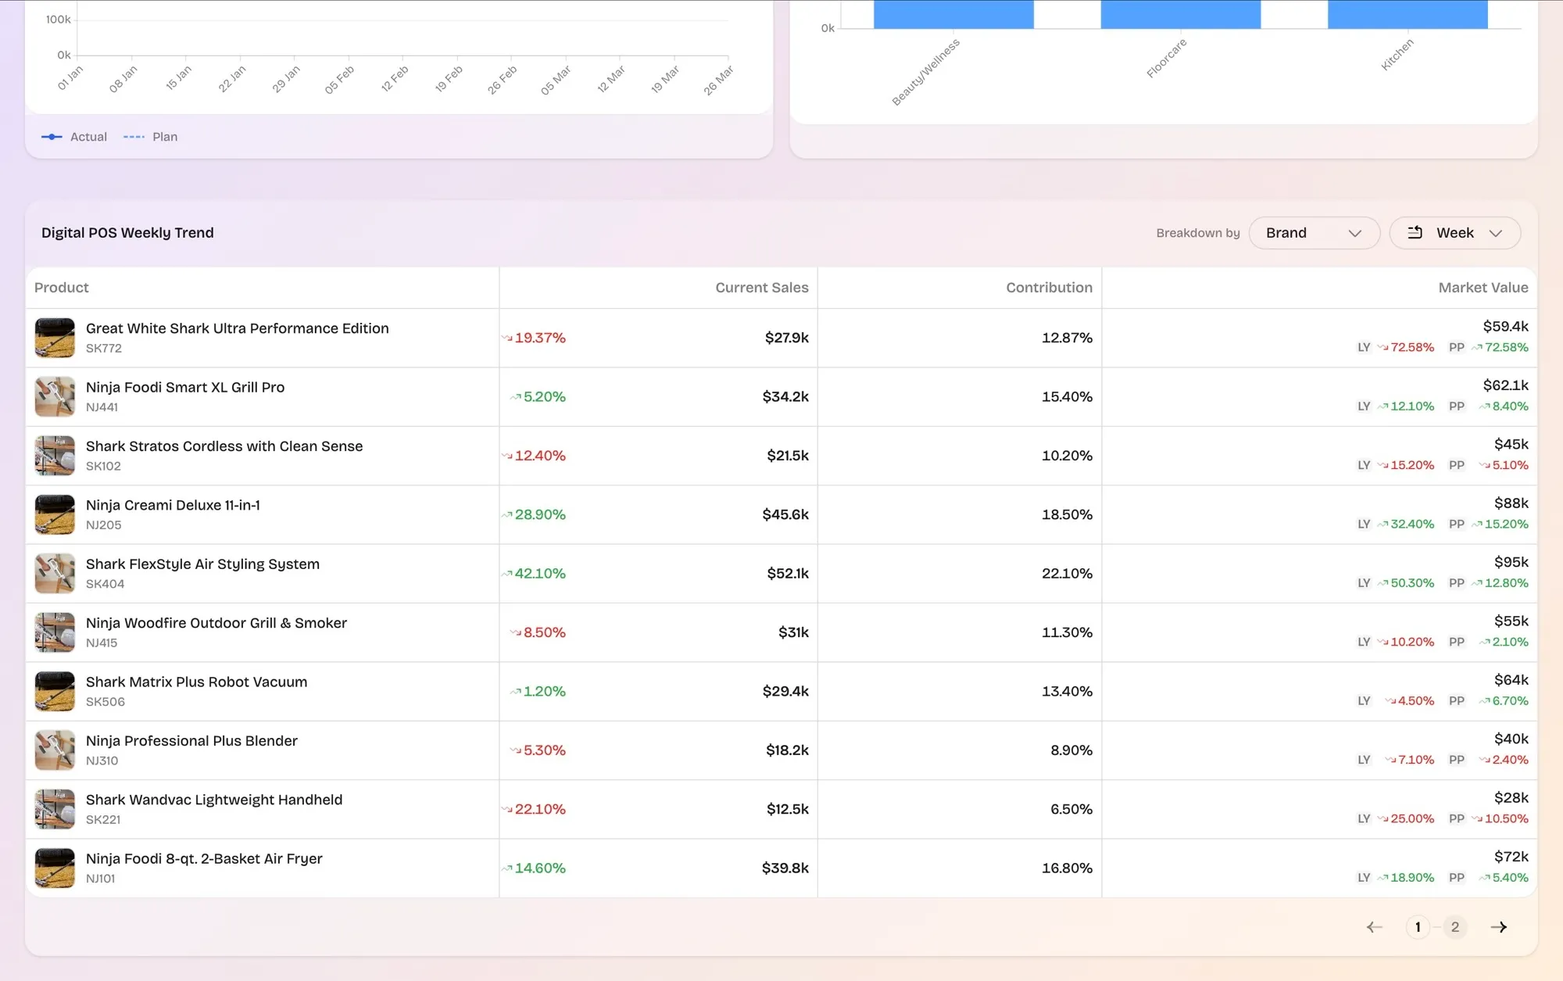Screen dimensions: 1563x981
Task: Click SKU code SK772
Action: pos(103,349)
